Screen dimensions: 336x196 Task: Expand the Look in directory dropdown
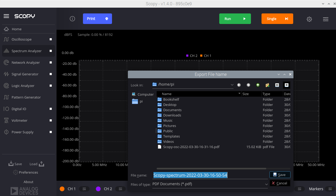232,85
